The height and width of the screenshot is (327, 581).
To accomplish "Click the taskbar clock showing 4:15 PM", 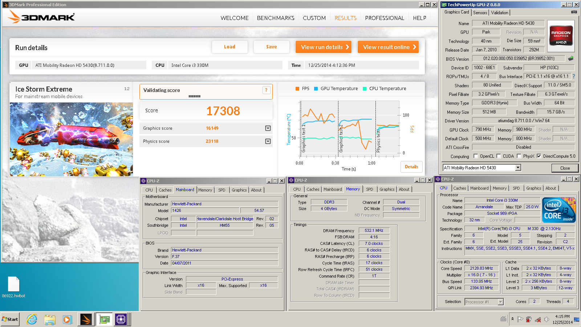I will tap(562, 319).
